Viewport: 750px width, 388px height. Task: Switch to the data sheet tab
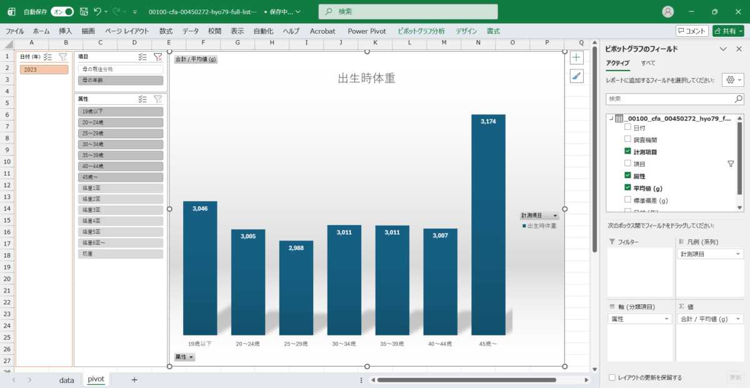(66, 380)
